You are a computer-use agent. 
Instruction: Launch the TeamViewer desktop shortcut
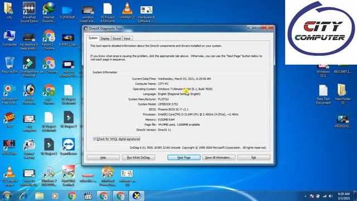tap(68, 147)
